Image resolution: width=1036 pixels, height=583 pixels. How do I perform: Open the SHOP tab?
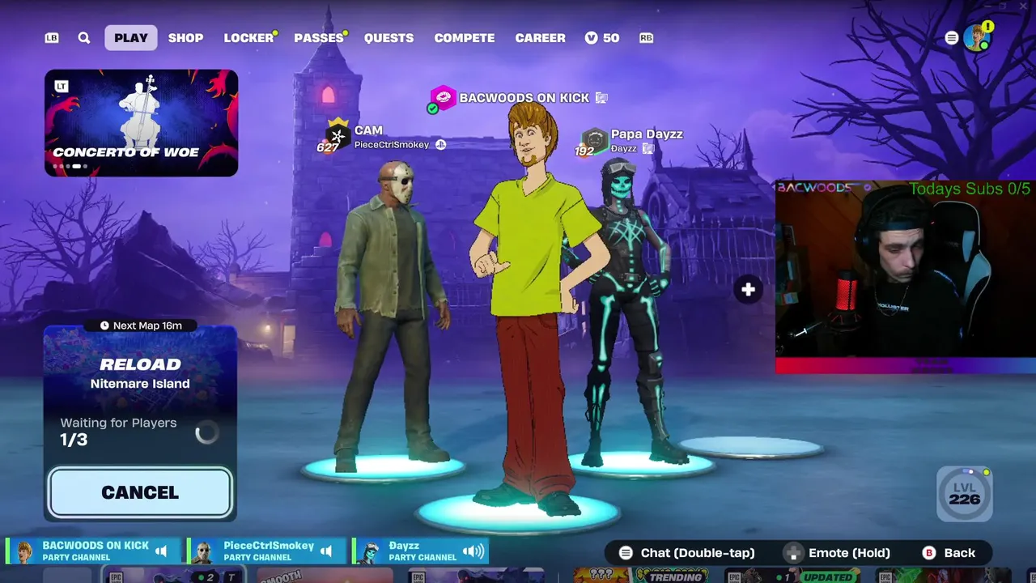[185, 38]
